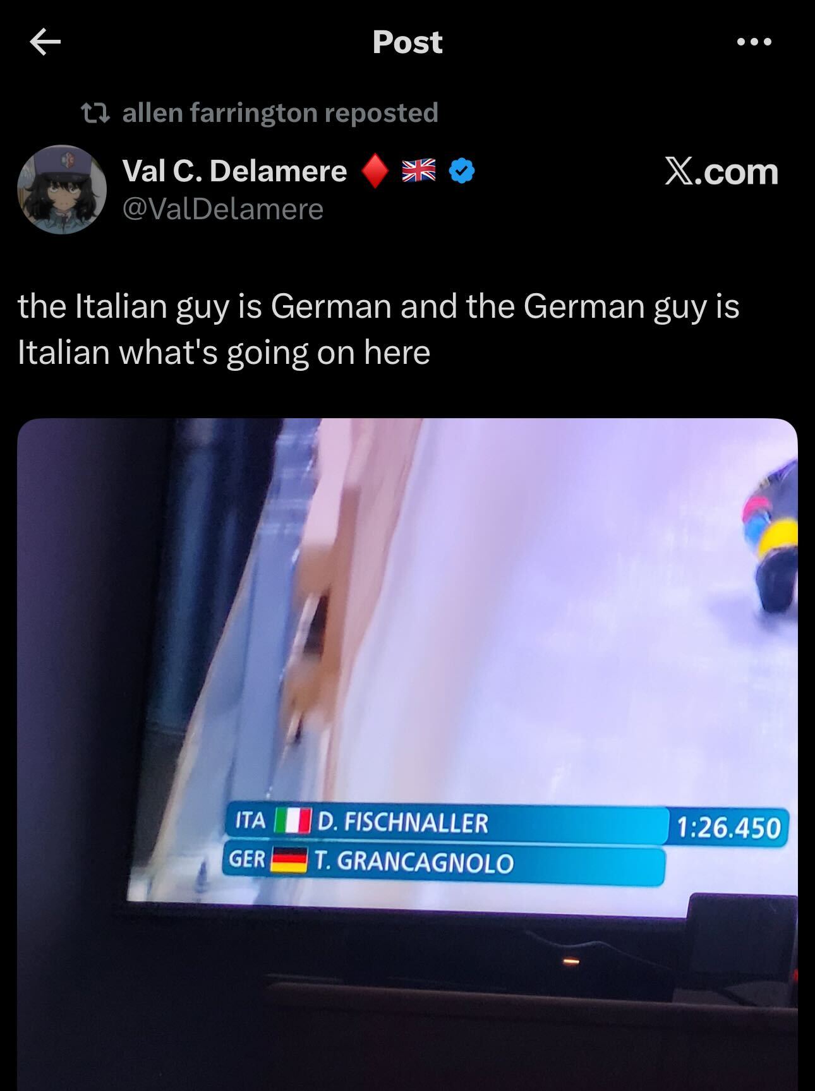This screenshot has height=1091, width=815.
Task: Open the attached TV photo full screen
Action: pos(407,754)
